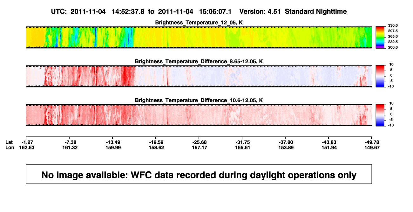The width and height of the screenshot is (413, 212).
Task: Click colorbar value '200.0'
Action: coord(393,47)
